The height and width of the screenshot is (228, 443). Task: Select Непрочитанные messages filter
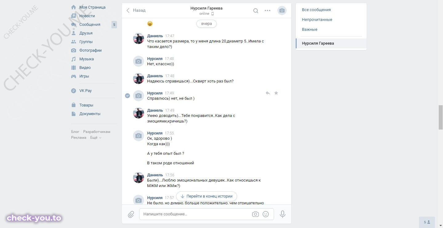[x=317, y=20]
